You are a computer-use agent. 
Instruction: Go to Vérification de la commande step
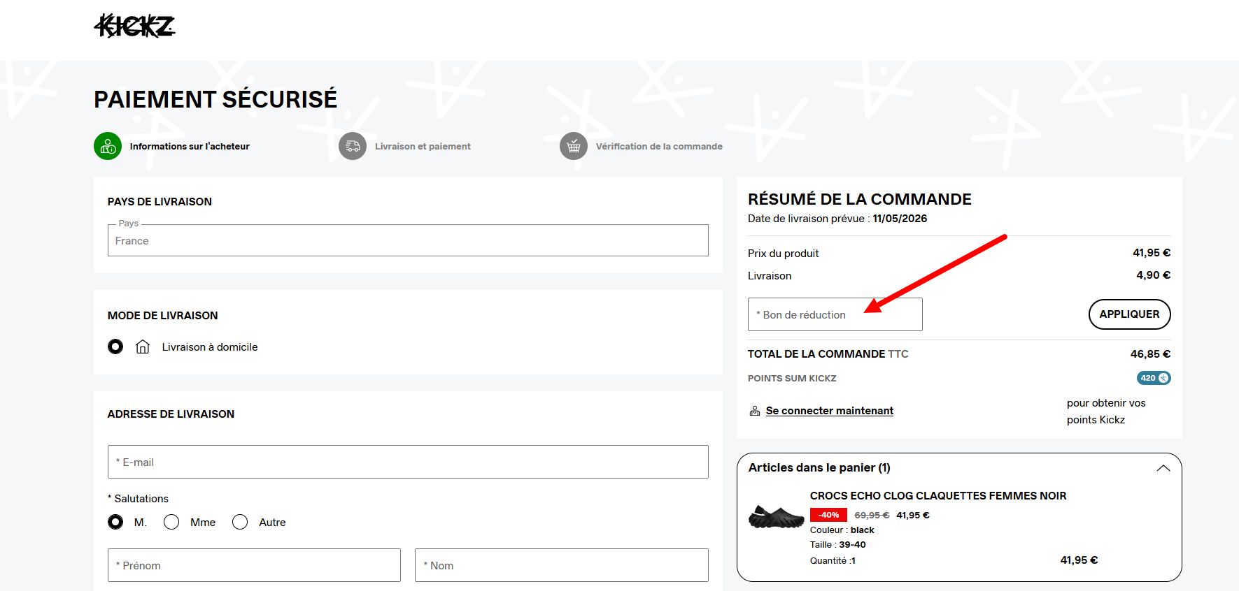659,146
